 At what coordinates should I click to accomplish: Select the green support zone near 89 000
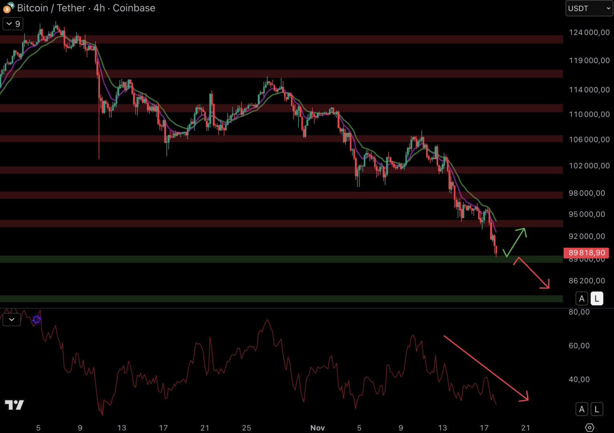click(x=241, y=259)
